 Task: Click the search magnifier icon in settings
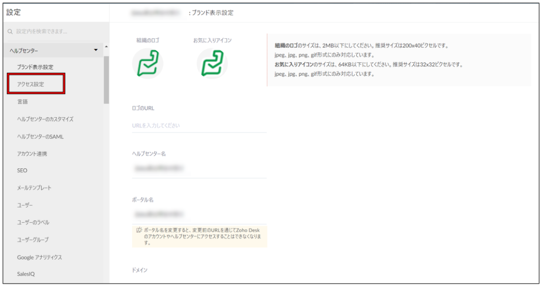[x=10, y=32]
